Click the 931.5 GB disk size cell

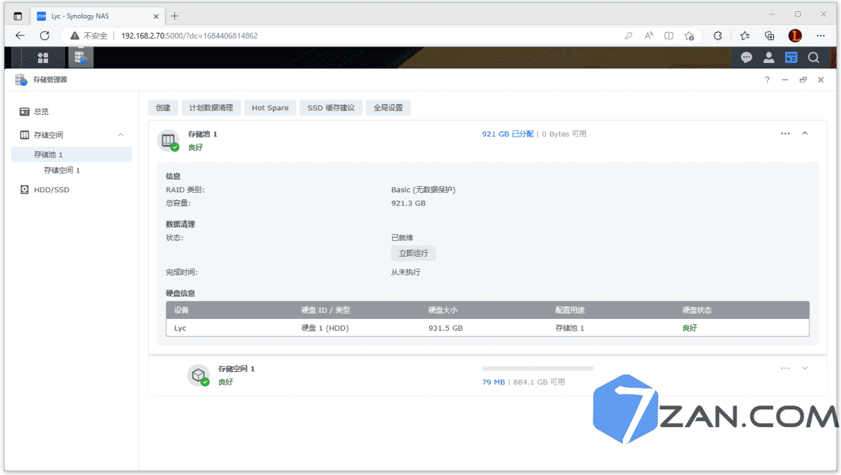coord(445,327)
